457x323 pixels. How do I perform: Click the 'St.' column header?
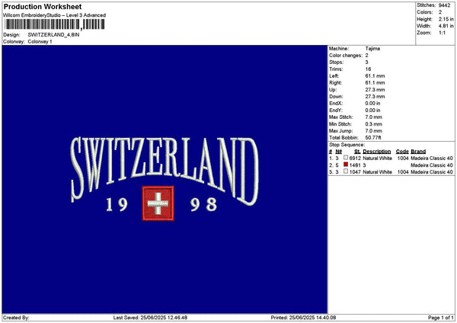357,152
